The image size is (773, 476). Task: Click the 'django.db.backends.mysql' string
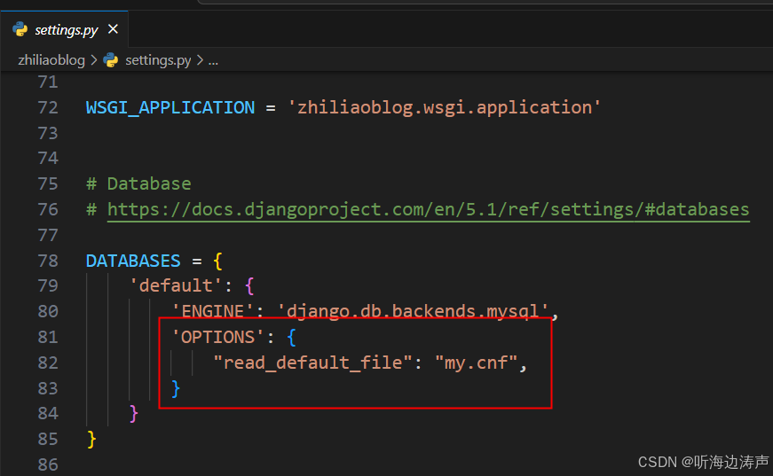coord(413,311)
